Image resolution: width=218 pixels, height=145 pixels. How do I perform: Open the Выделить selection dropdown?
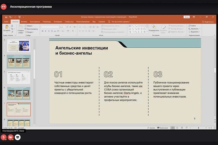click(x=195, y=32)
